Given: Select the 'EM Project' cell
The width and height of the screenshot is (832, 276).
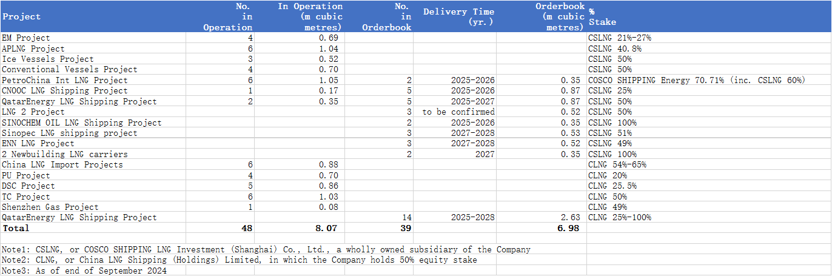Looking at the screenshot, I should point(93,38).
